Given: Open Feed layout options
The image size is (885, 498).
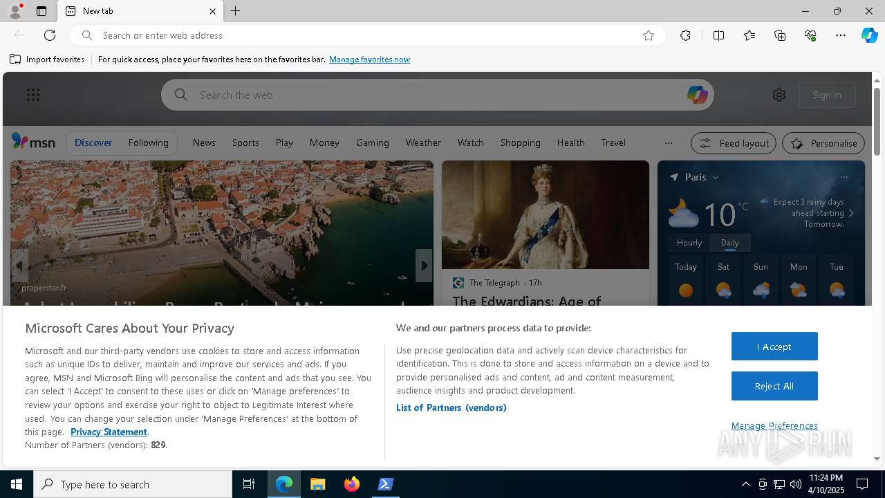Looking at the screenshot, I should pos(734,143).
